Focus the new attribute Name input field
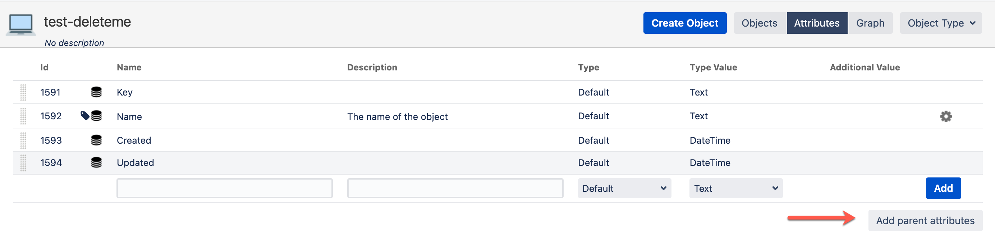This screenshot has width=995, height=250. 224,188
